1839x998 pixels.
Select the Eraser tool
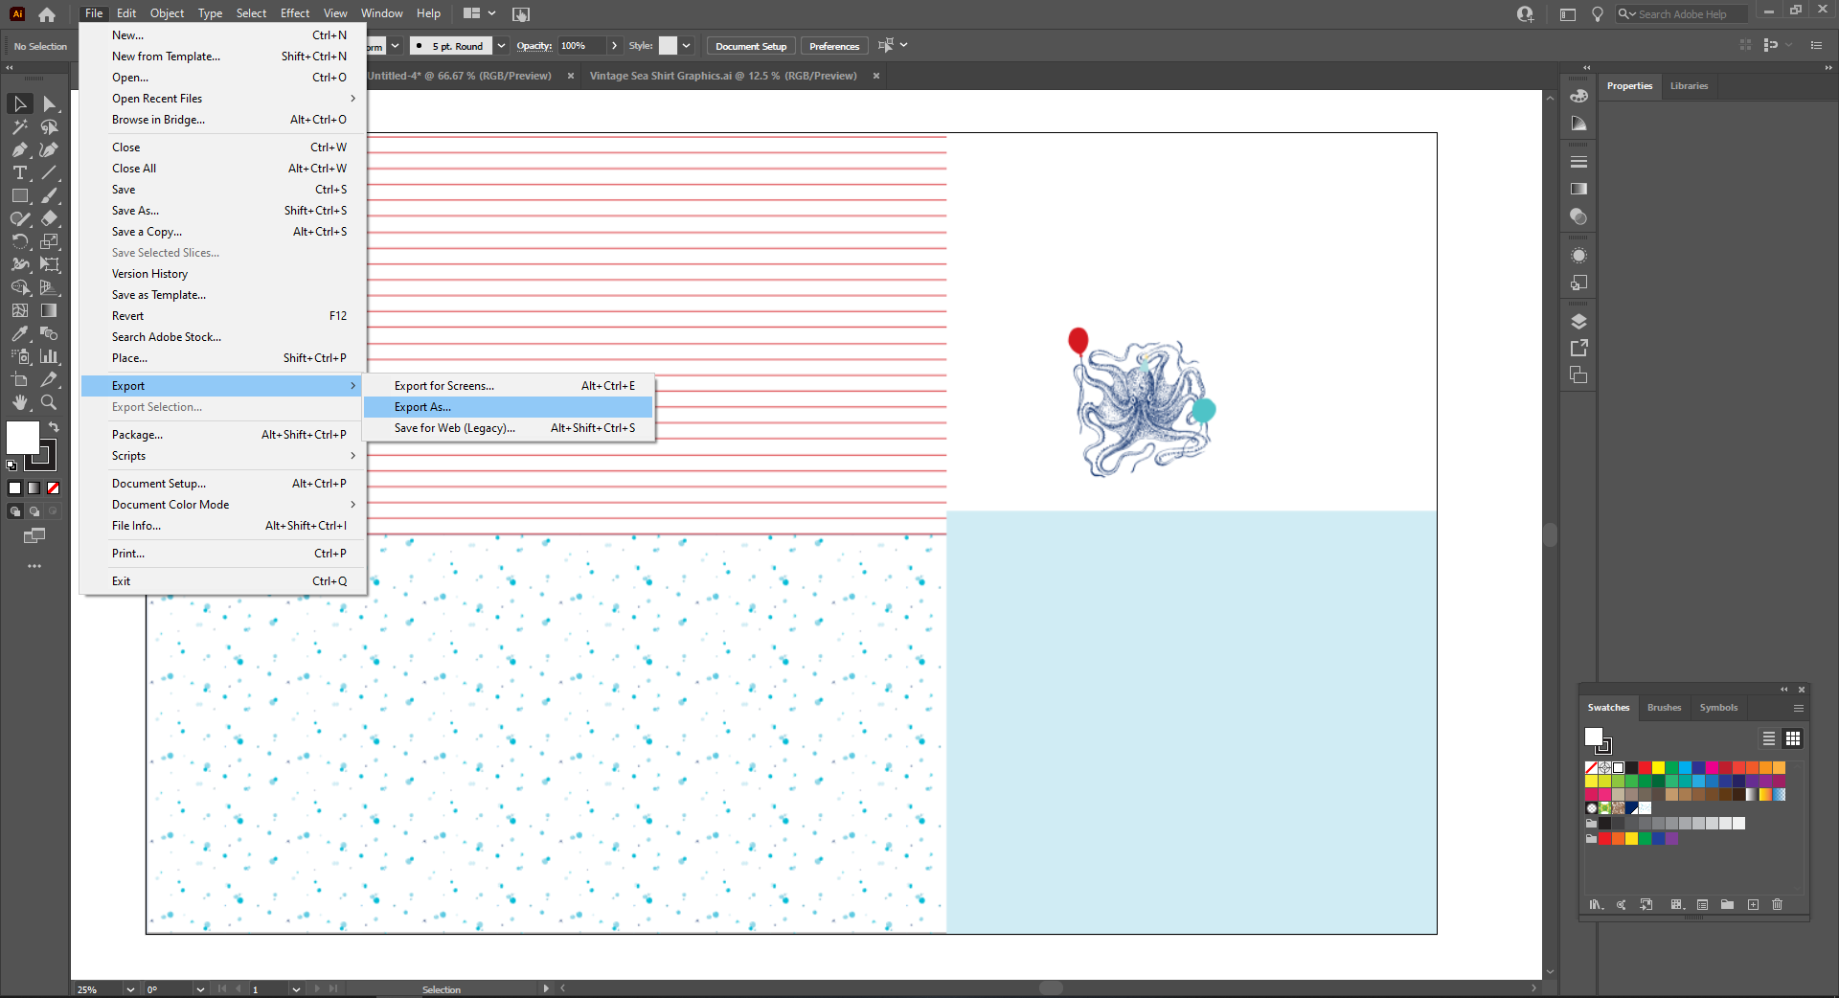pyautogui.click(x=50, y=218)
